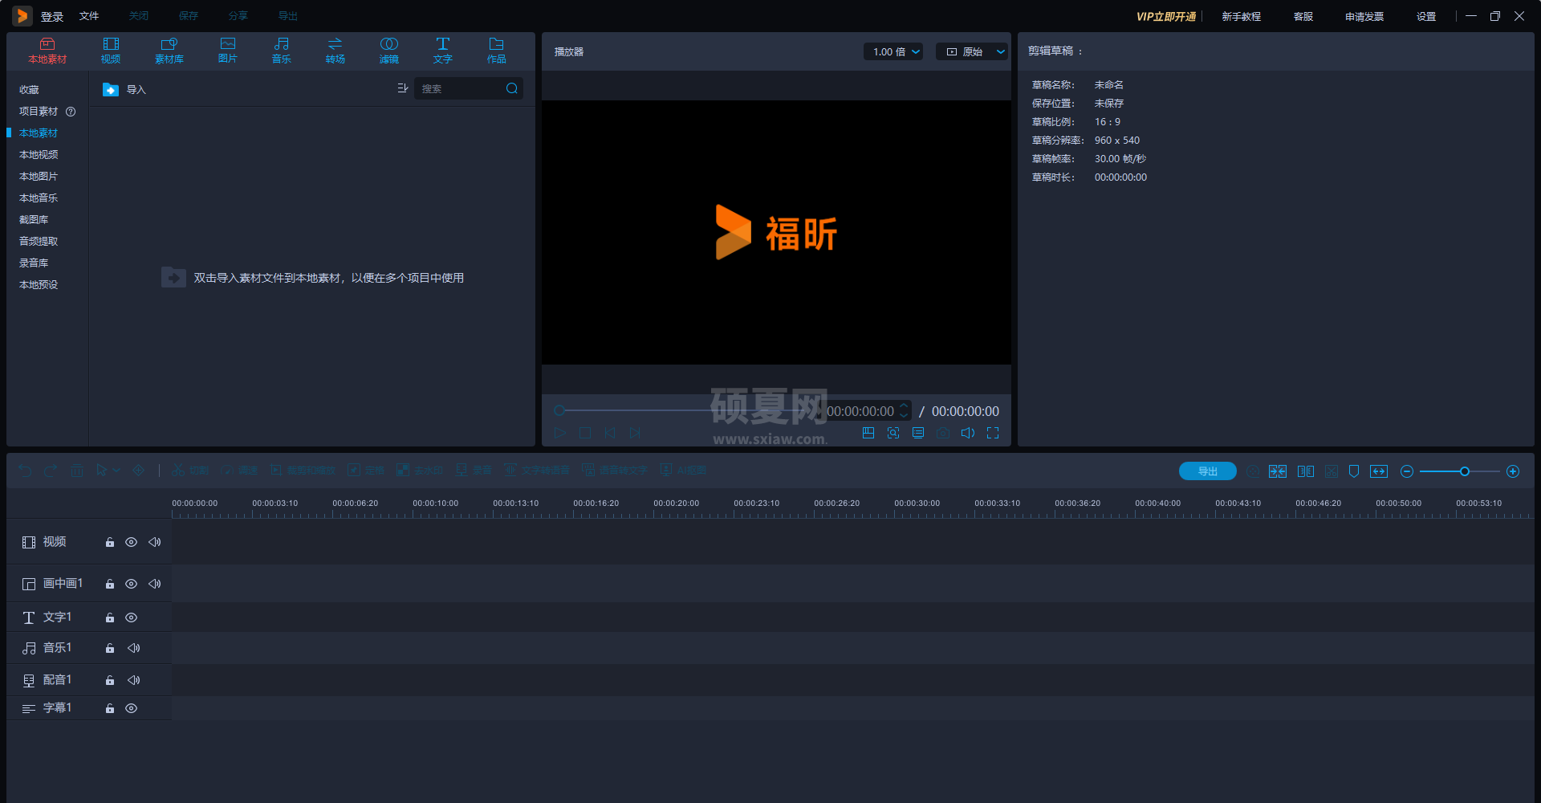Mute the 音乐1 track
This screenshot has height=803, width=1541.
pyautogui.click(x=134, y=648)
